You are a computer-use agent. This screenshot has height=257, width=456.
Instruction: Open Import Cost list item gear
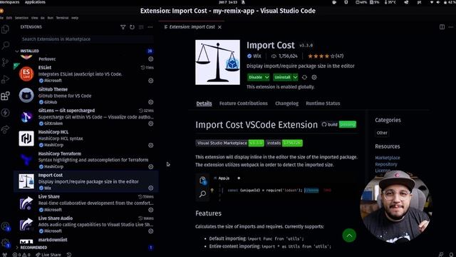pos(150,188)
